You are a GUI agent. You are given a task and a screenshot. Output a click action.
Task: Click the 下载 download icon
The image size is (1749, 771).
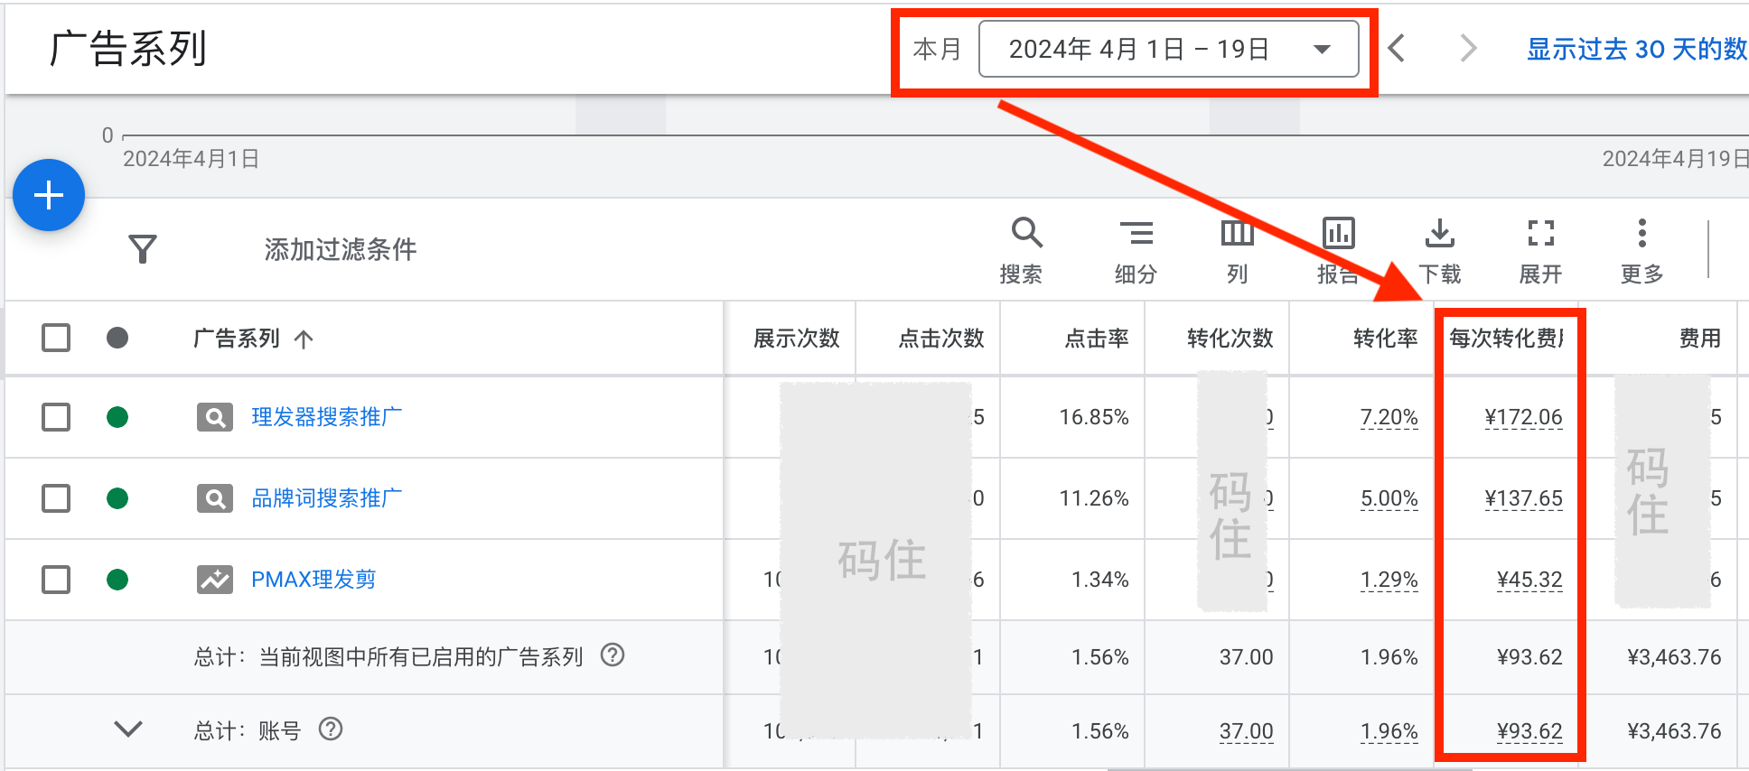(1439, 248)
